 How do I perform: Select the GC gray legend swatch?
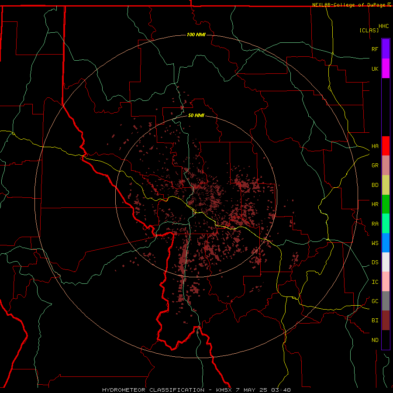tap(386, 301)
